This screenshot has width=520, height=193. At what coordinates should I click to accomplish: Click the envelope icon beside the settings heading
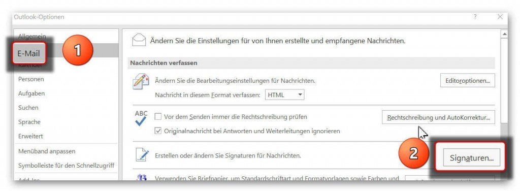pos(139,41)
